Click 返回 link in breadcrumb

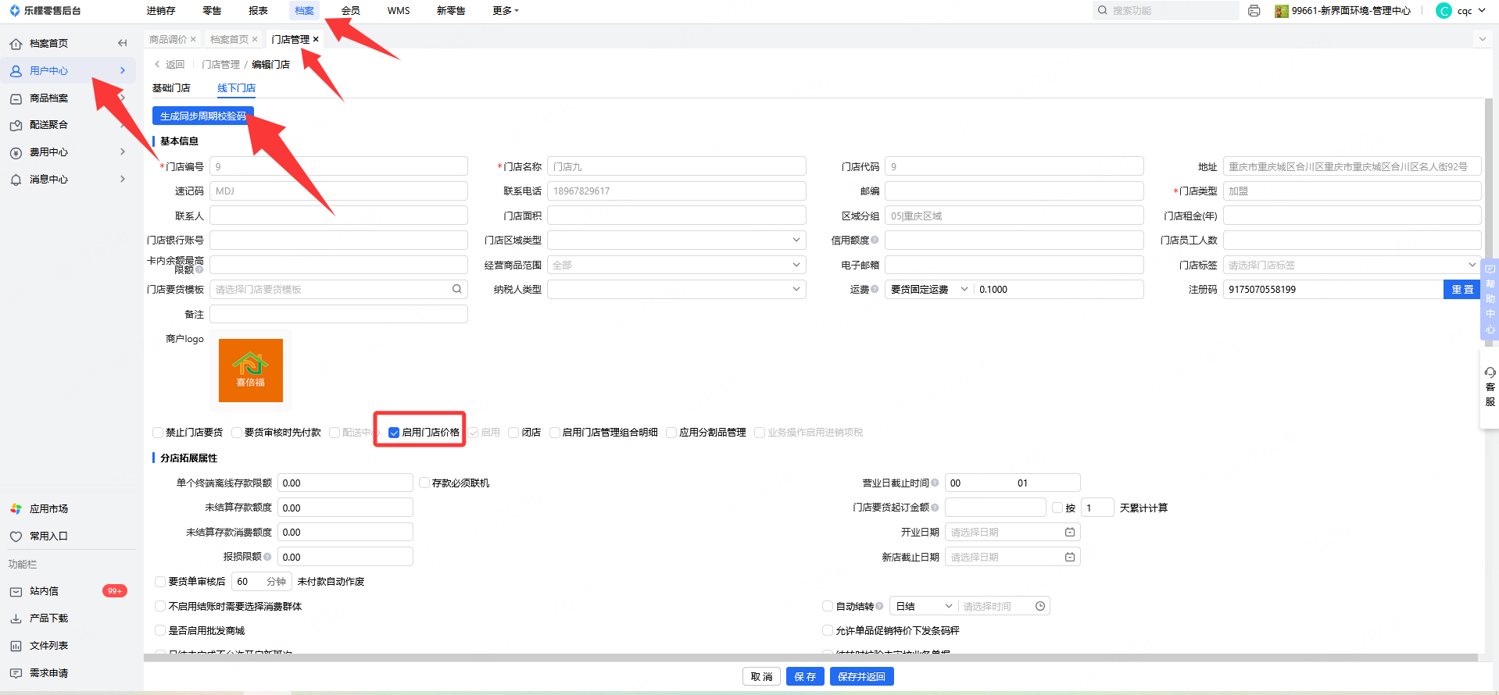click(x=170, y=65)
